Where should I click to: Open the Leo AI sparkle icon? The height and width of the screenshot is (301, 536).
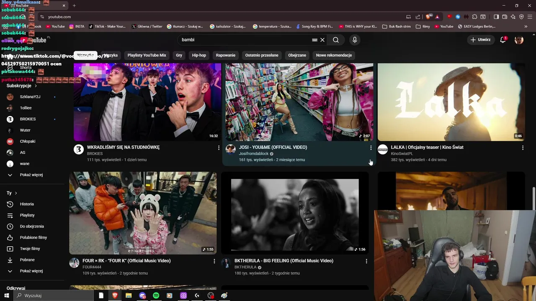tap(513, 17)
